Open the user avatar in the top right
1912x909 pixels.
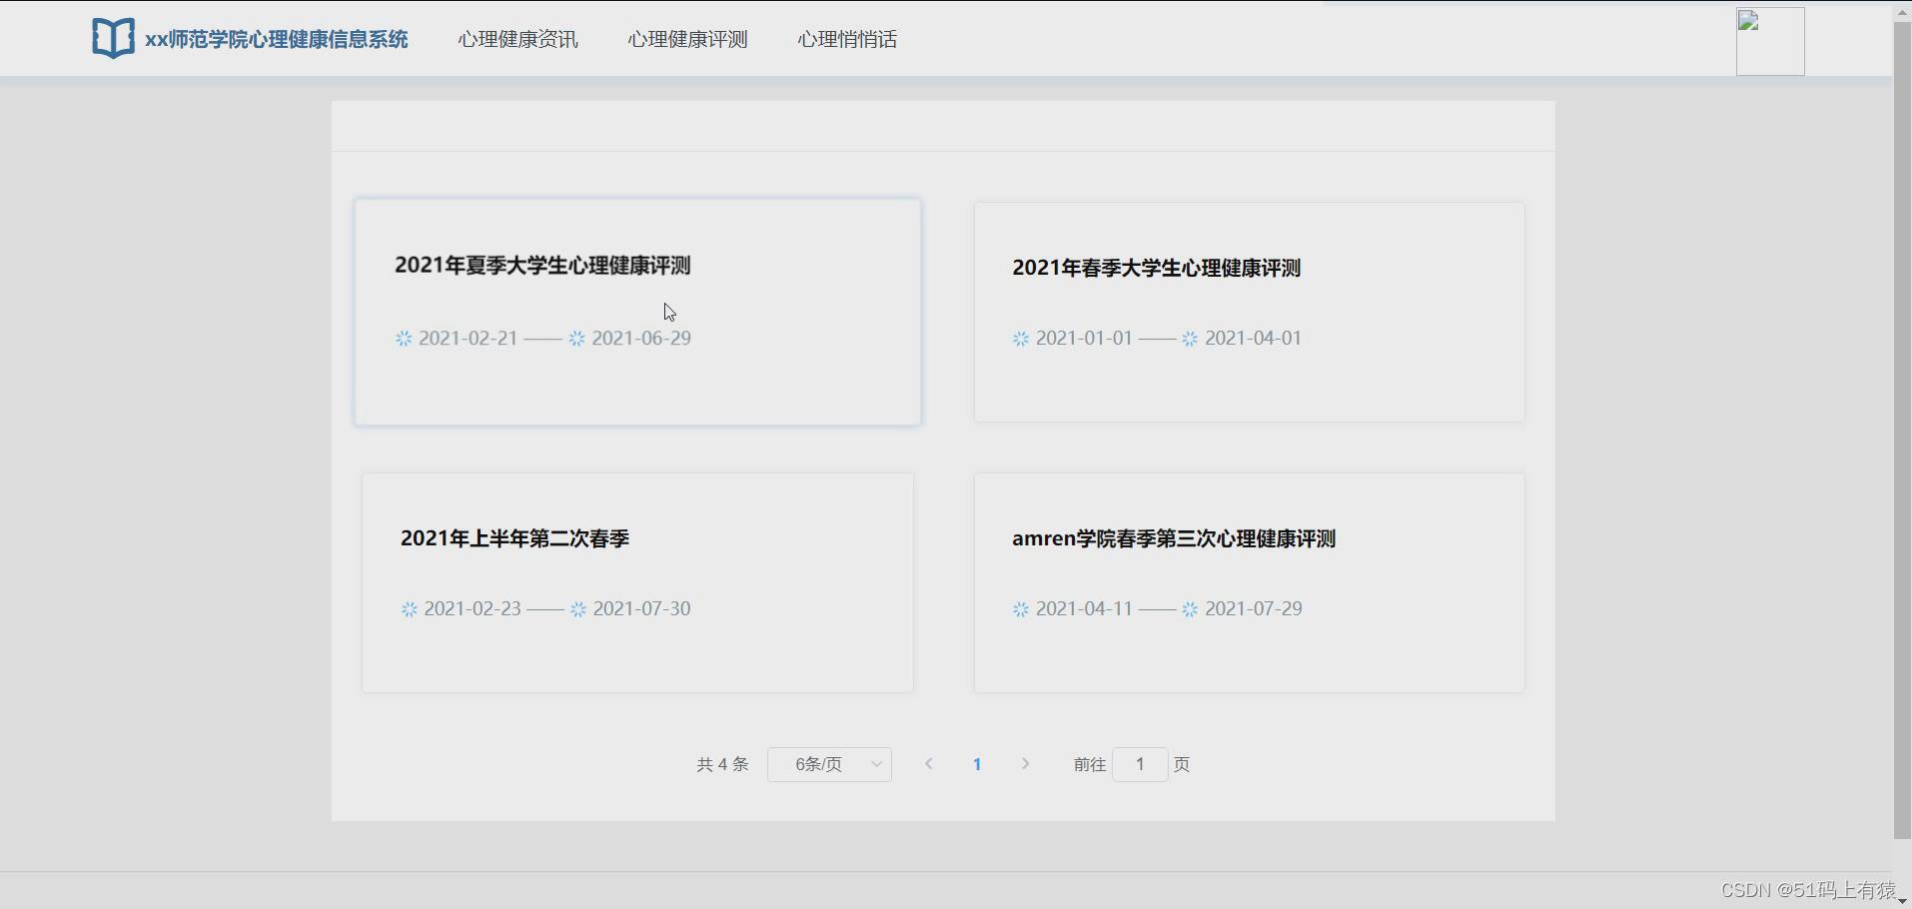click(1770, 41)
